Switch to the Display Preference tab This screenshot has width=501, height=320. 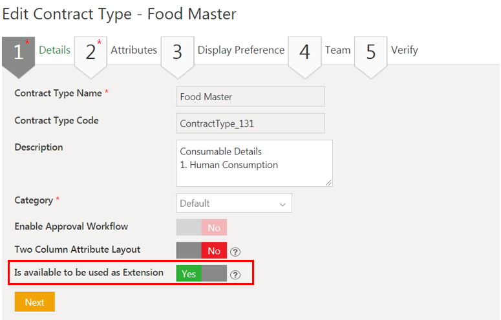240,50
